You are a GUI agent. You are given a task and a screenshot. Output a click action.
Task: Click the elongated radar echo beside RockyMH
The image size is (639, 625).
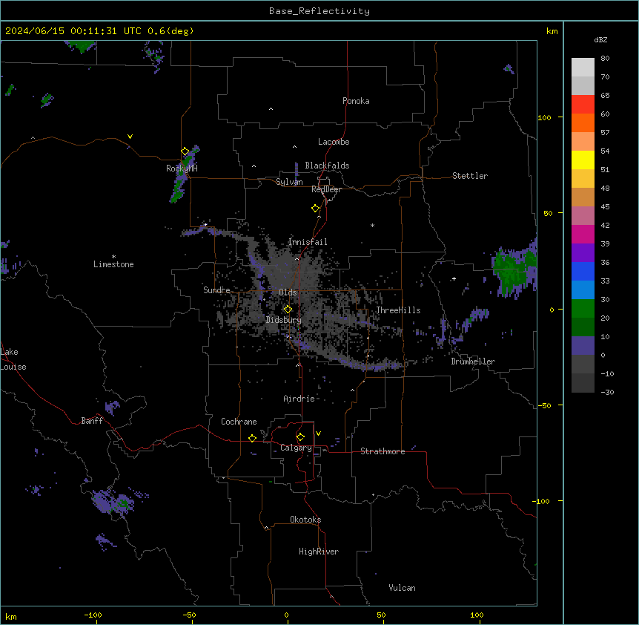183,174
